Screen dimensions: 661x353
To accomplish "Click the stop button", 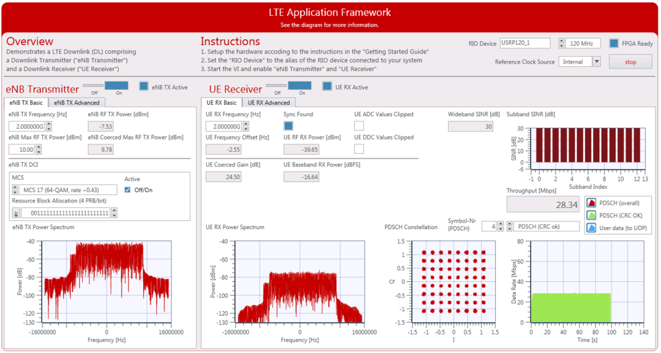I will tap(630, 62).
